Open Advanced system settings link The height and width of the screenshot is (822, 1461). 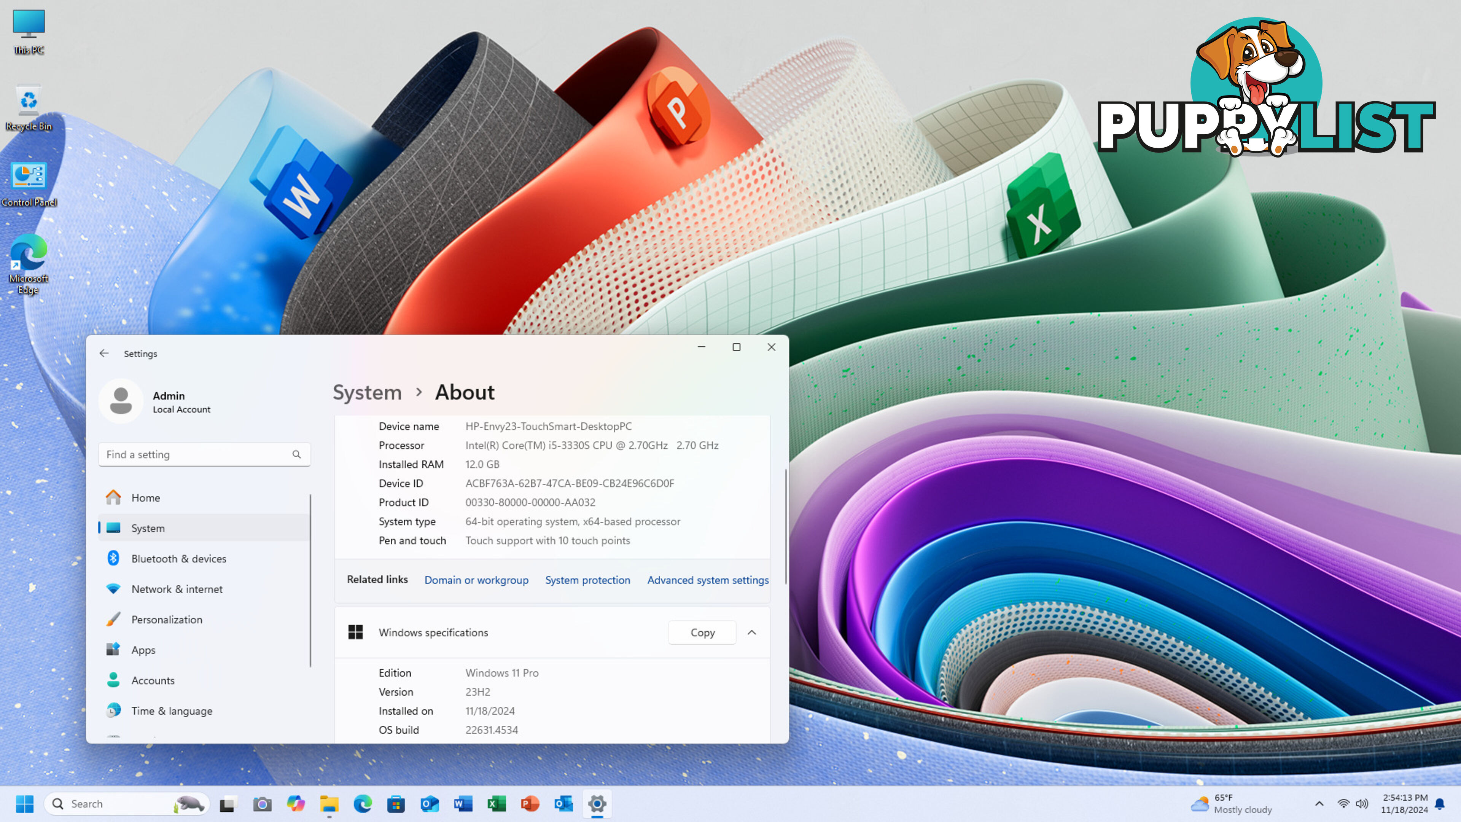point(707,579)
